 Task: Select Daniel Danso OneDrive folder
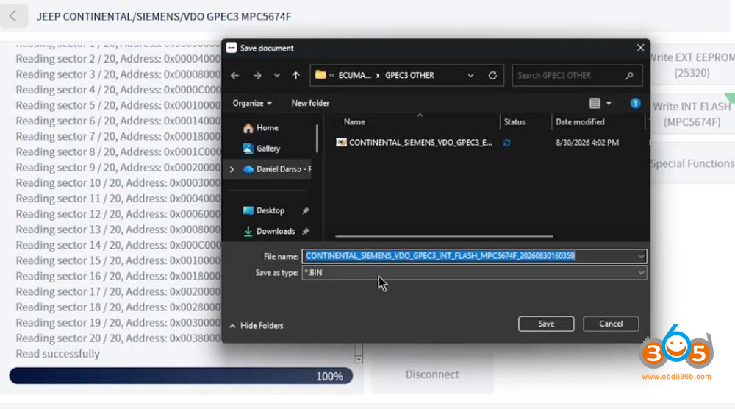click(x=277, y=169)
